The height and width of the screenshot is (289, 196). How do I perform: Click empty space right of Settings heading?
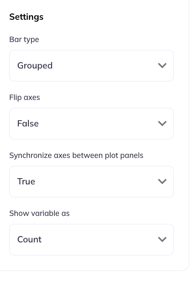tap(114, 17)
